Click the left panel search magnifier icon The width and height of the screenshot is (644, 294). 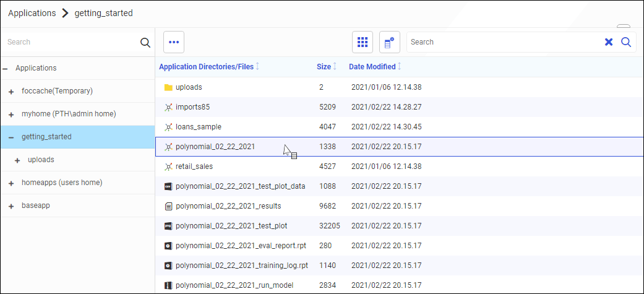(x=145, y=42)
